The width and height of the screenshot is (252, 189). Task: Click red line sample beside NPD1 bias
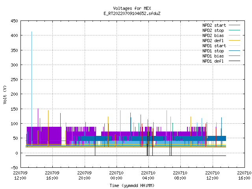click(x=234, y=56)
